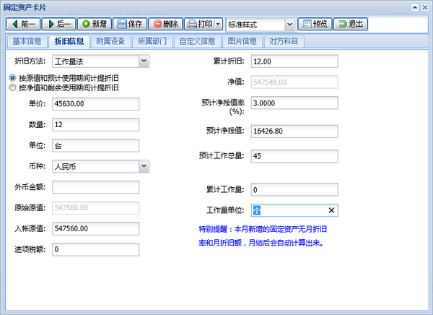This screenshot has height=315, width=433.
Task: Go to next card with 后一 button
Action: tap(58, 24)
